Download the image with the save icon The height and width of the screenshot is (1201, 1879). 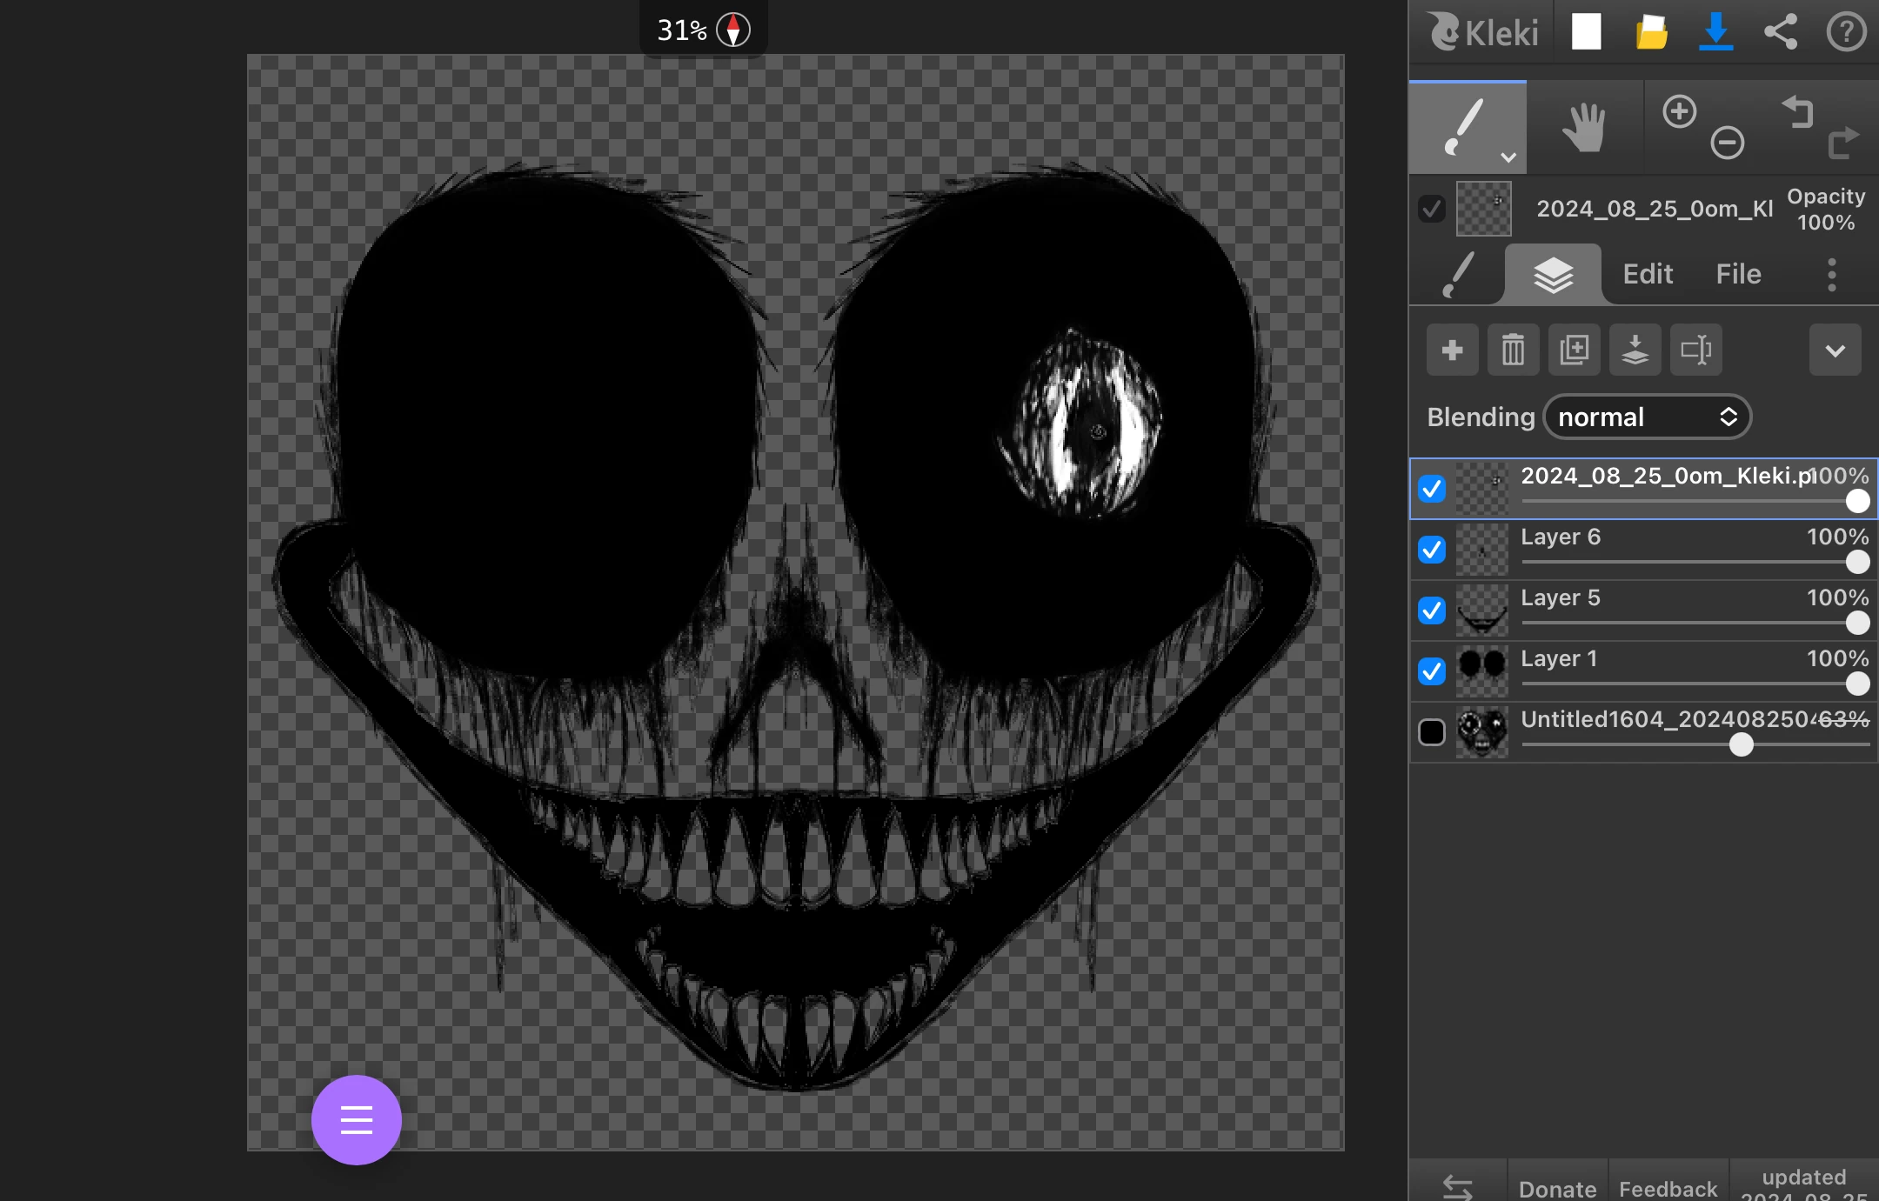(1715, 32)
